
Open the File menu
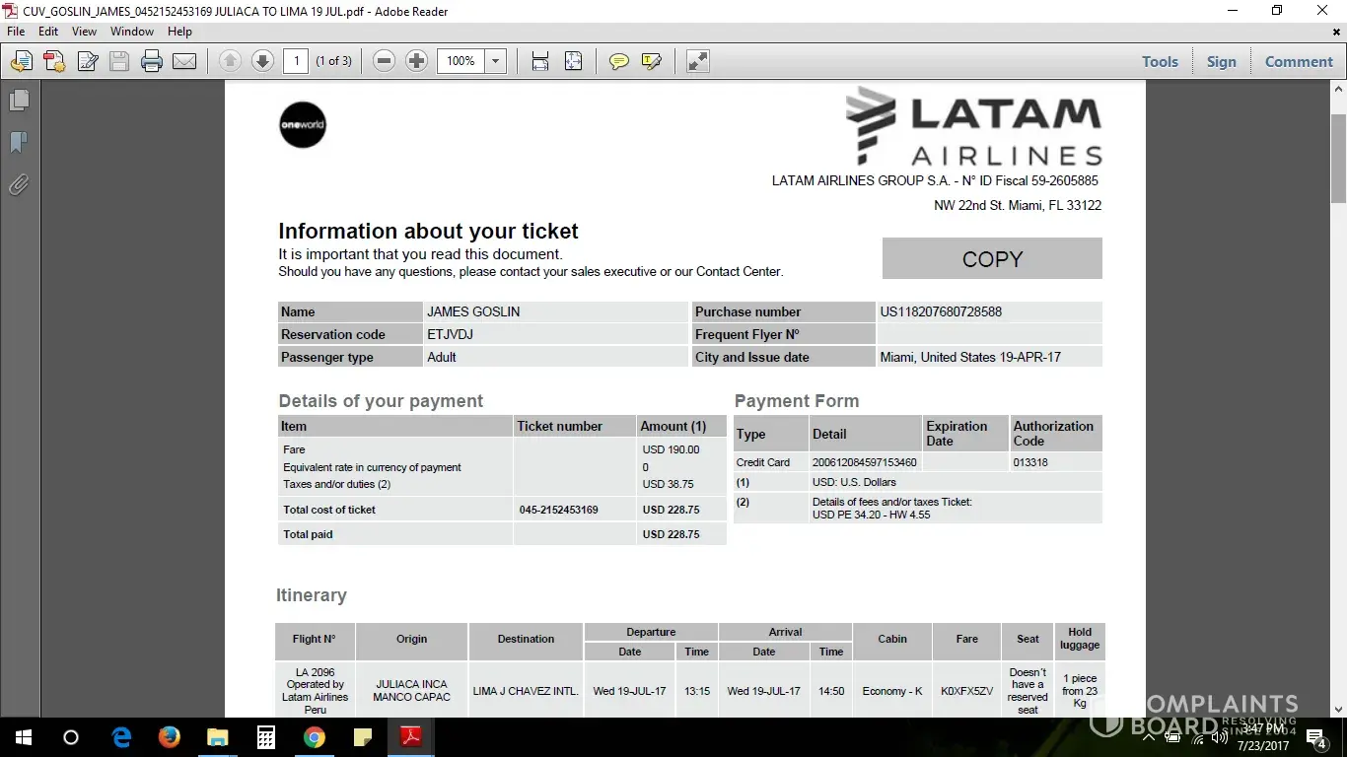click(16, 32)
